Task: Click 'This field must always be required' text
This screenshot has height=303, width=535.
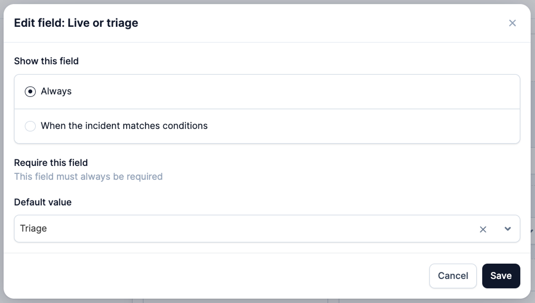Action: (x=88, y=176)
